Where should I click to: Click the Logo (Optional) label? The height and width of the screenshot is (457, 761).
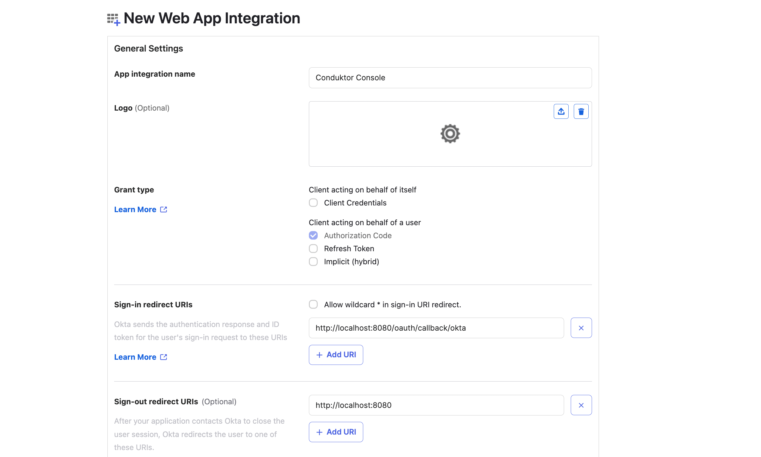(142, 108)
